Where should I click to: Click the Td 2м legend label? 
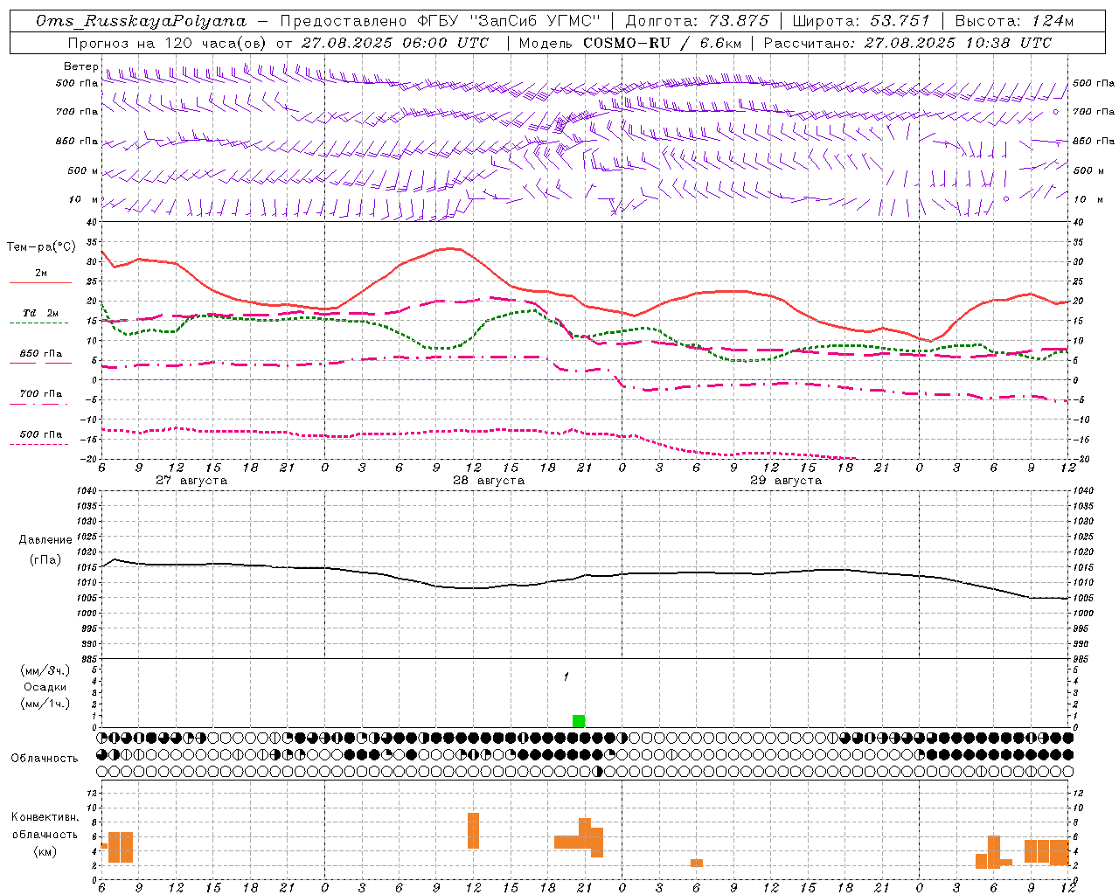[x=40, y=313]
